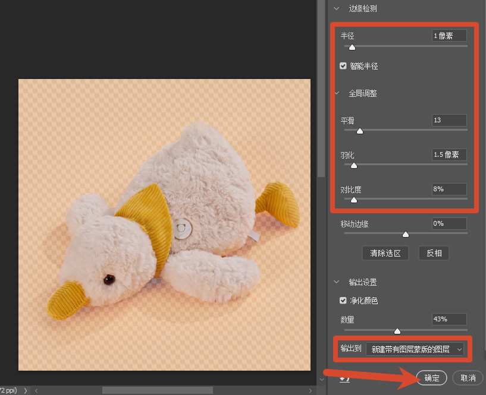Open the 输出到 dropdown menu
This screenshot has width=486, height=395.
click(415, 349)
